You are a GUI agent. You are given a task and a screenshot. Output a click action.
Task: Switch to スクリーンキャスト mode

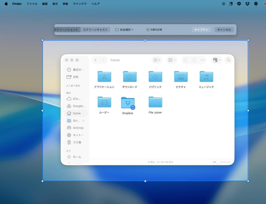click(x=95, y=30)
